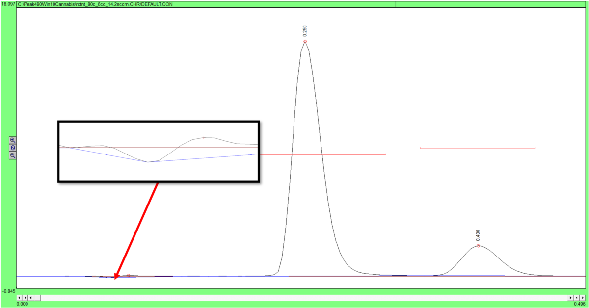589x308 pixels.
Task: Click the large right arrow ending the scroll track
Action: click(x=570, y=298)
